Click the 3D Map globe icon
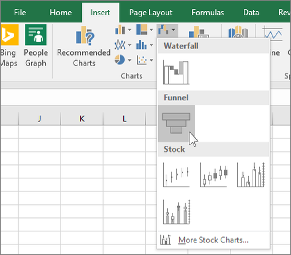291x255 pixels. (x=238, y=31)
